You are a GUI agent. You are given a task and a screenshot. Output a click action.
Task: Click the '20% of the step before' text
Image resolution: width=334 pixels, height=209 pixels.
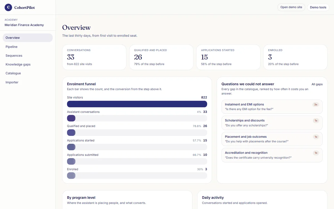point(283,64)
